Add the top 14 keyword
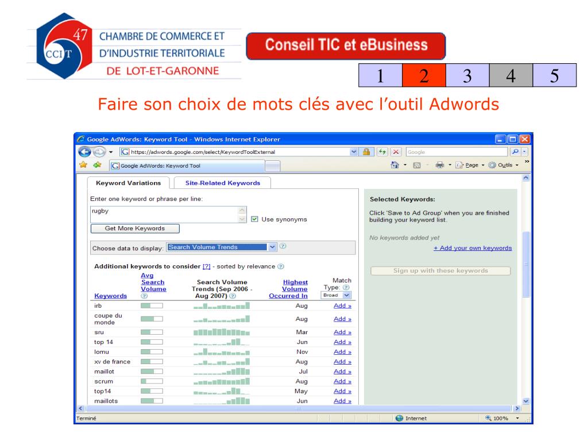The width and height of the screenshot is (588, 441). click(342, 342)
